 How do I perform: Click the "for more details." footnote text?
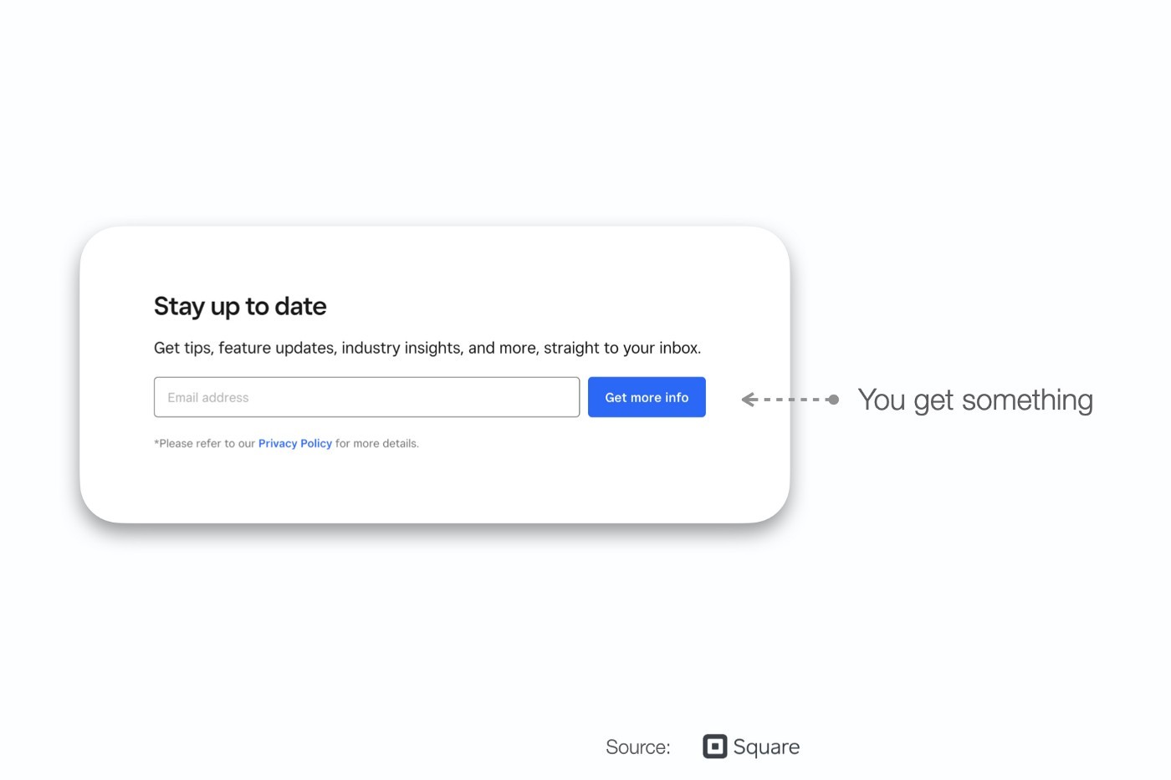click(377, 444)
